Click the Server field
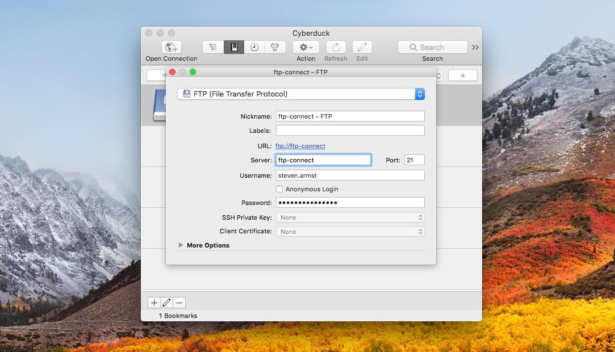 point(323,160)
